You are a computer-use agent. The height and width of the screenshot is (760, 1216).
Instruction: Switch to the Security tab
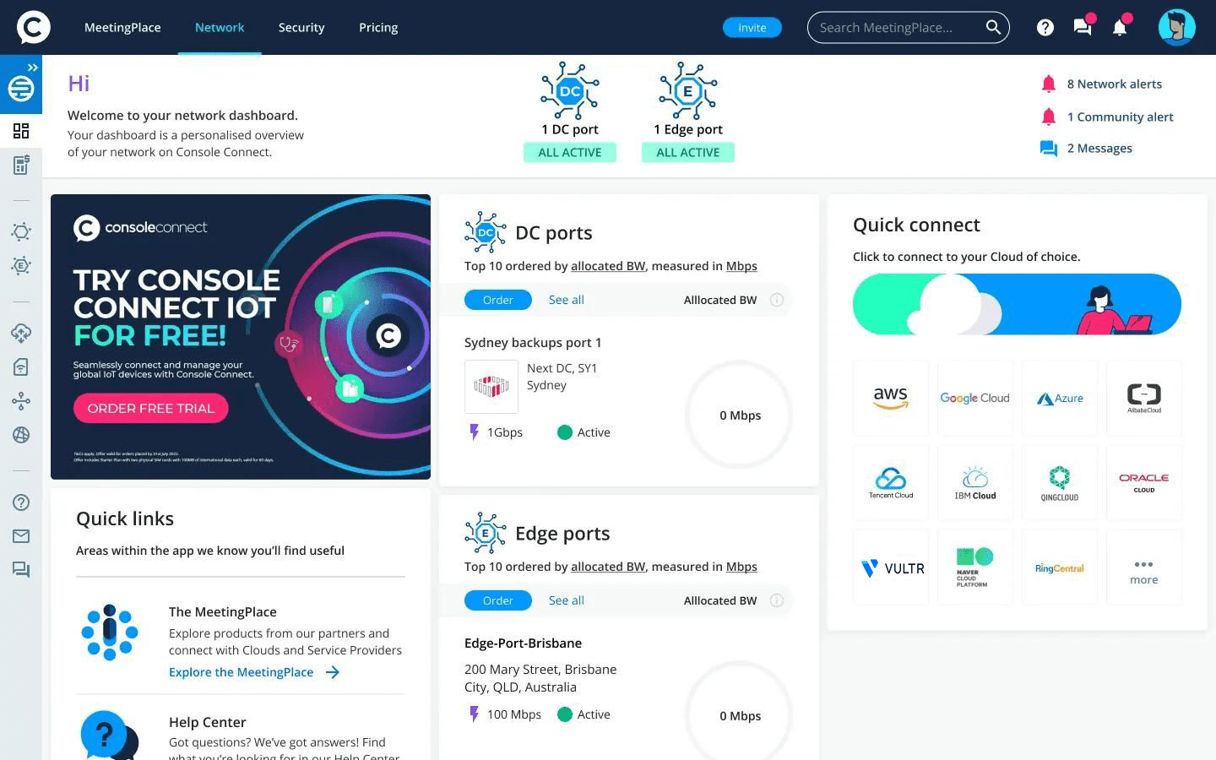point(301,28)
